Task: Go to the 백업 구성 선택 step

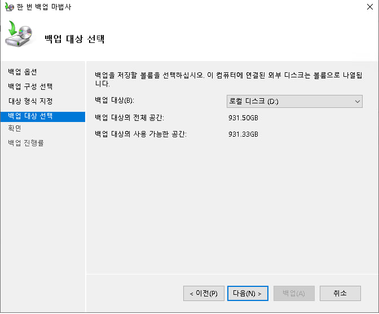Action: [30, 87]
